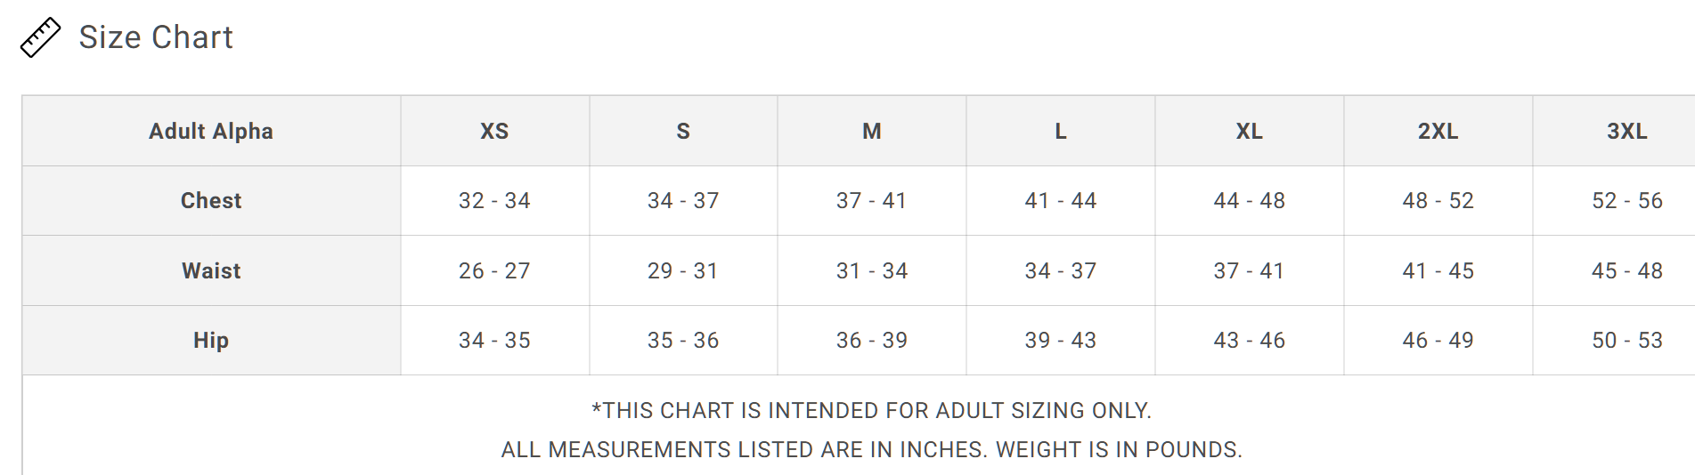Click the XL column header
The width and height of the screenshot is (1695, 475).
tap(1249, 132)
